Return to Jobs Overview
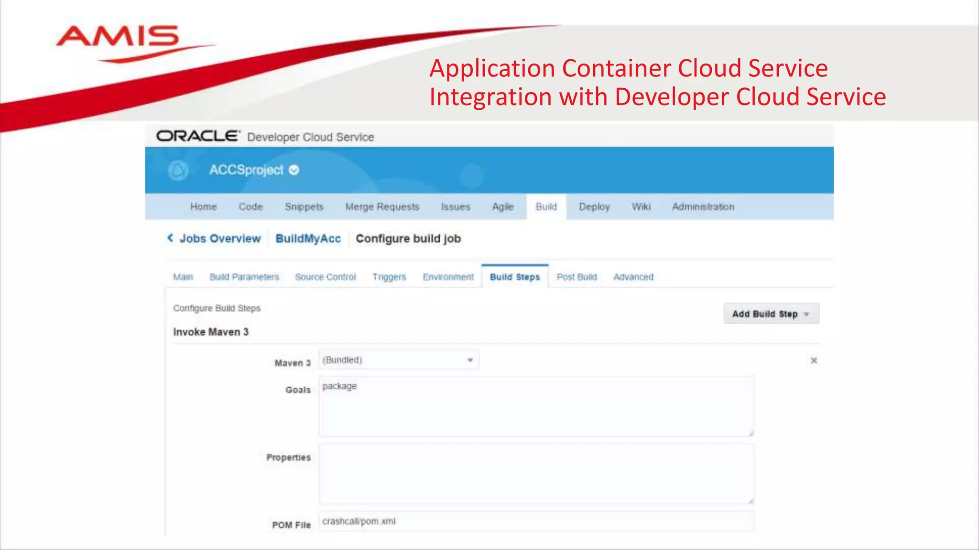Screen dimensions: 979x550 click(220, 238)
